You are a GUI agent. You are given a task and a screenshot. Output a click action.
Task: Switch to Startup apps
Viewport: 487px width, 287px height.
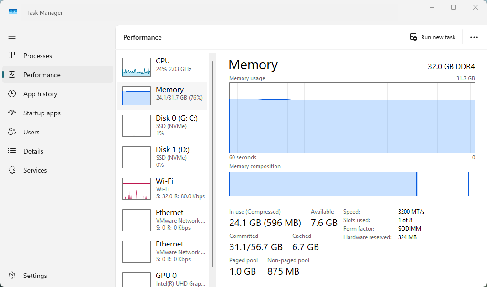42,113
